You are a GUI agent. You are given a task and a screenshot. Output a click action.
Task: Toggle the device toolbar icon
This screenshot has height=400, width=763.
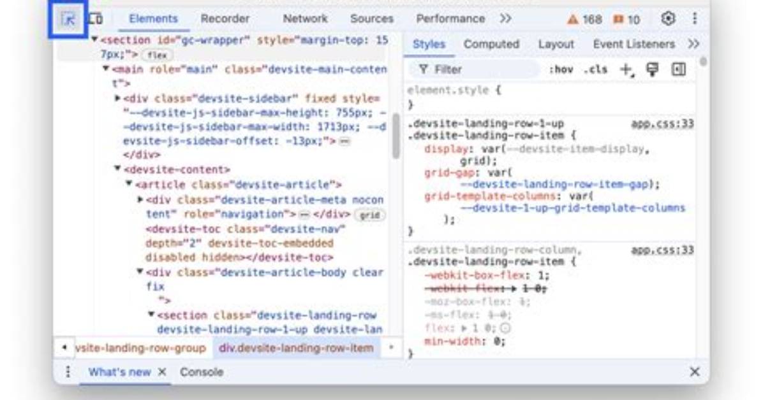(x=96, y=19)
